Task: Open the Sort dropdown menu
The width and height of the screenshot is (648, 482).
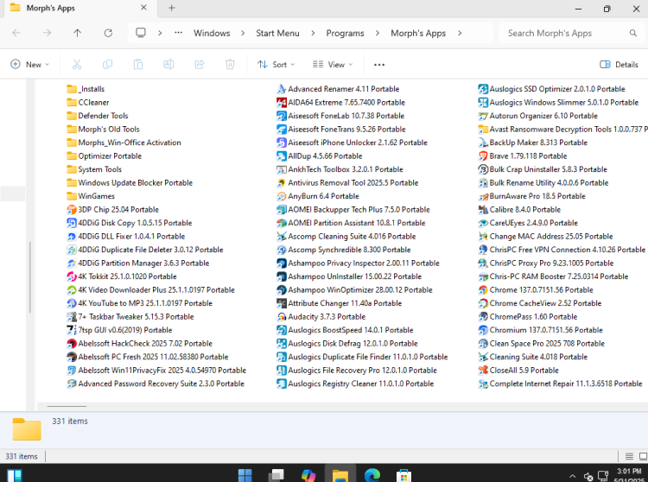Action: tap(276, 65)
